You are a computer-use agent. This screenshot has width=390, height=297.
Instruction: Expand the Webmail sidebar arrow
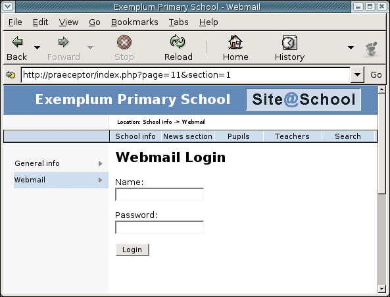(100, 180)
